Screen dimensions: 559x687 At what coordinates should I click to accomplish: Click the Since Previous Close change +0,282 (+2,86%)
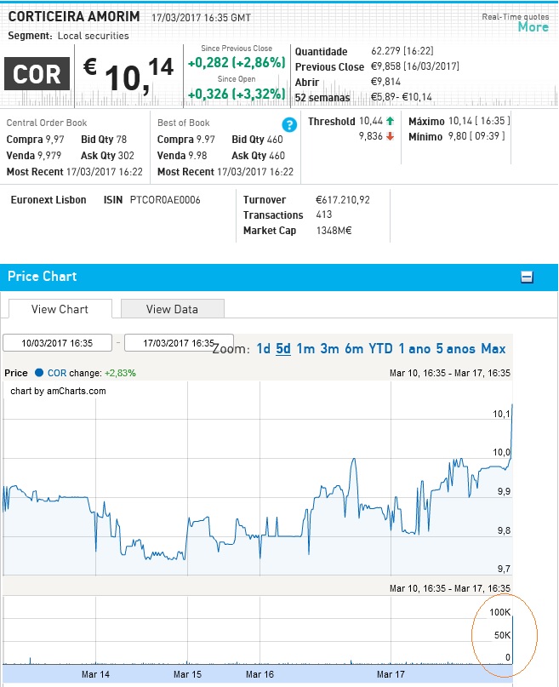click(237, 63)
